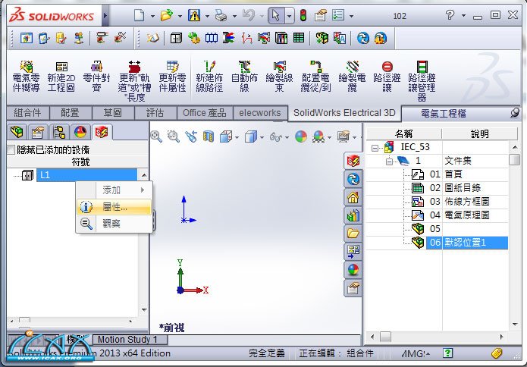
Task: Click the 說明 column header
Action: click(x=480, y=134)
